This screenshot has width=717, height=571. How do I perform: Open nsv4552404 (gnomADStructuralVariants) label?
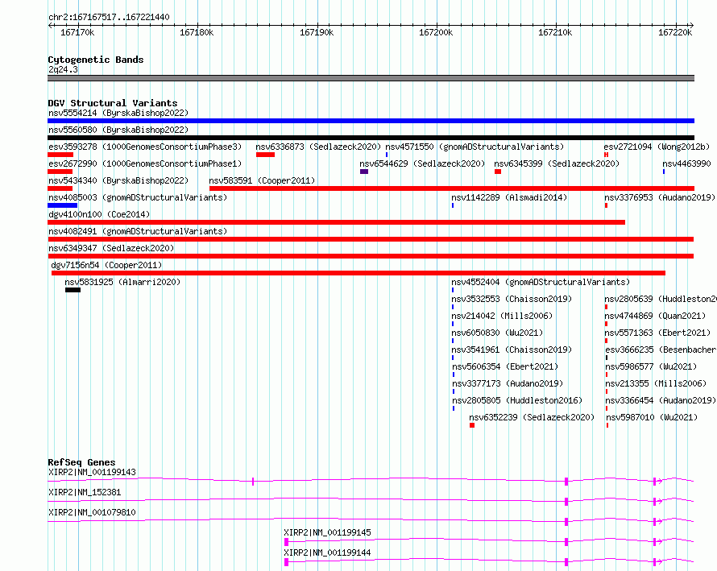coord(541,282)
